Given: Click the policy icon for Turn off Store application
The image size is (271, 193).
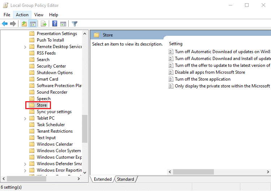Looking at the screenshot, I should coord(171,79).
